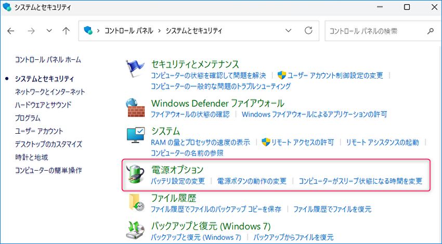Click the title bar shield app icon
This screenshot has width=442, height=244.
point(7,7)
